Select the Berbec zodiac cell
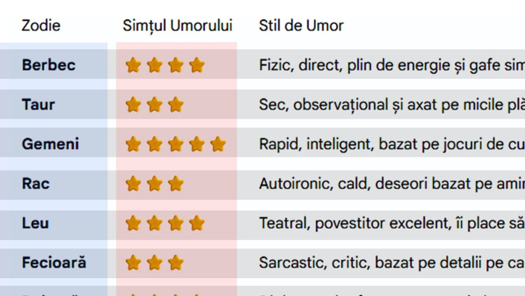The height and width of the screenshot is (296, 525). click(x=49, y=65)
